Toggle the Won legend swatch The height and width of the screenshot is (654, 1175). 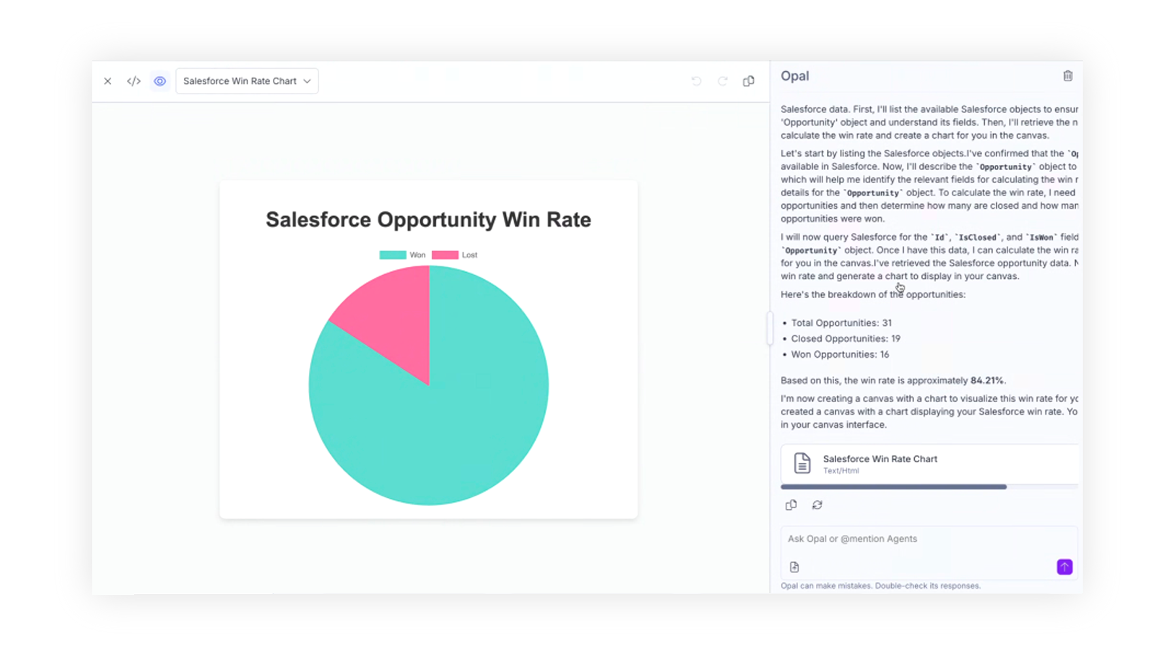[x=393, y=255]
